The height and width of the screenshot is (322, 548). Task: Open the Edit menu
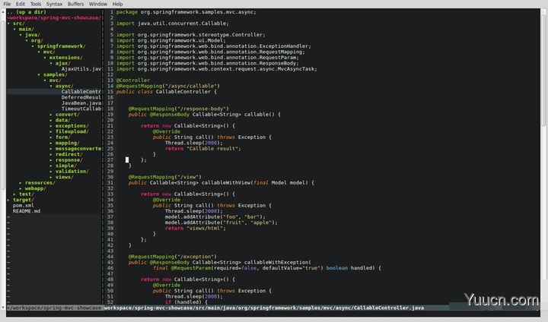pyautogui.click(x=21, y=4)
